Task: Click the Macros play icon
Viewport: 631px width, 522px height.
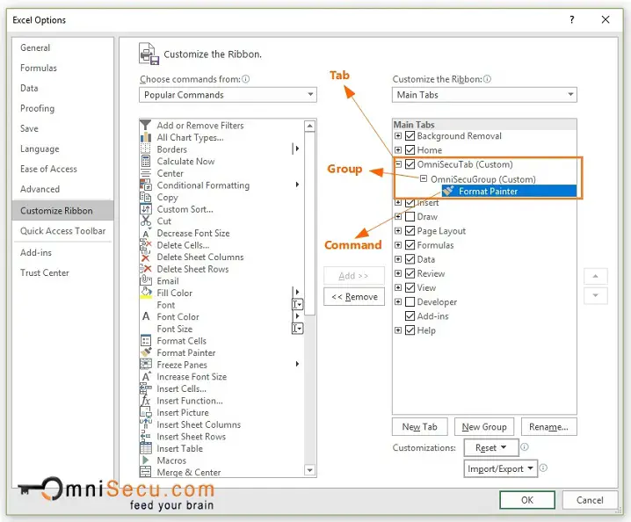Action: pos(145,460)
